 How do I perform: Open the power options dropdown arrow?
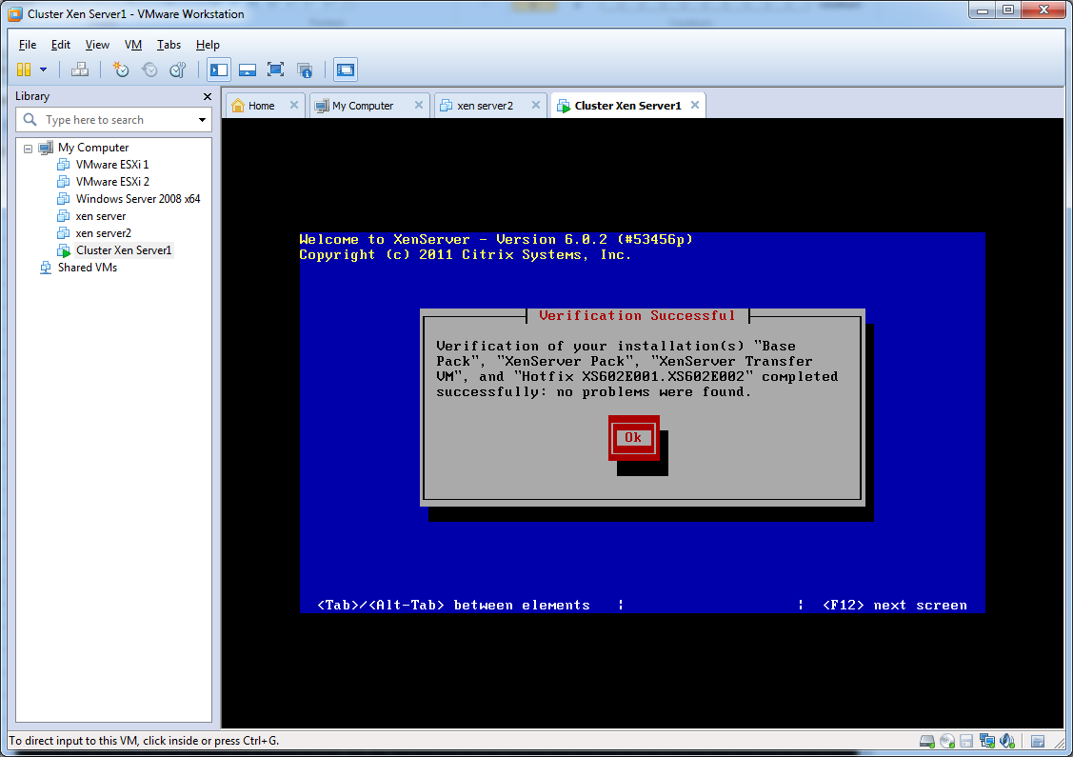pyautogui.click(x=43, y=70)
